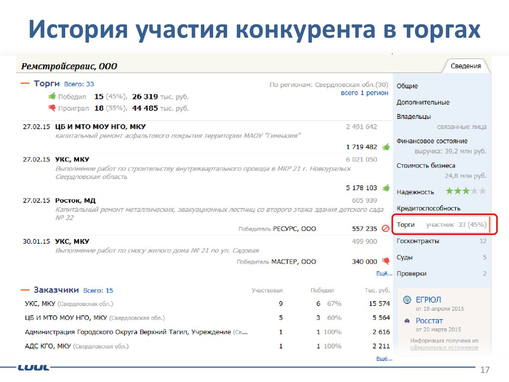Click the Надежность star rating
This screenshot has width=509, height=382.
pyautogui.click(x=465, y=191)
